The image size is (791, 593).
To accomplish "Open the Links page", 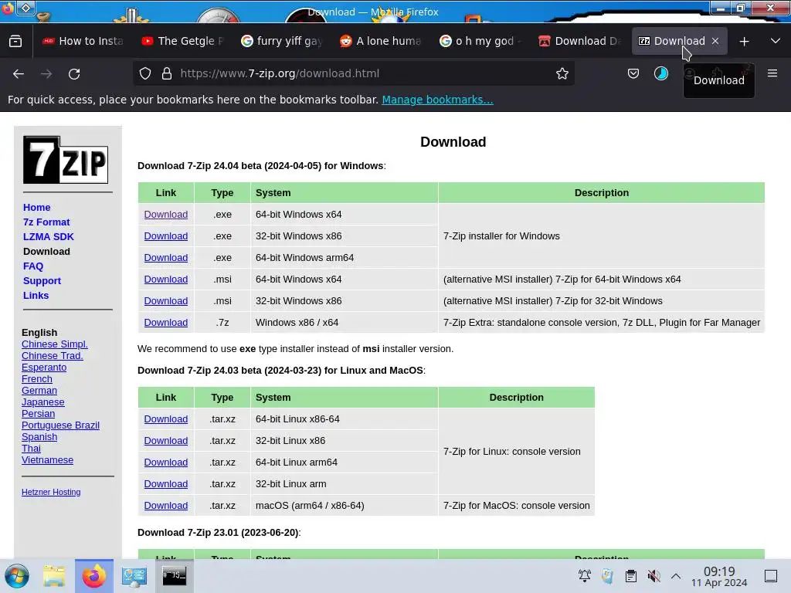I will pyautogui.click(x=36, y=295).
